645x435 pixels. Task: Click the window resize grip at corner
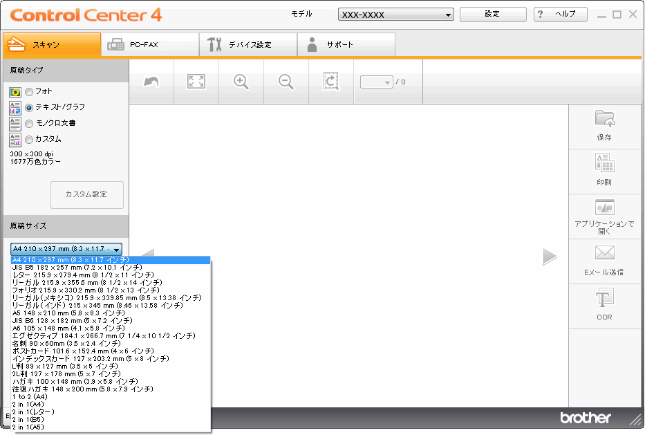tap(635, 419)
